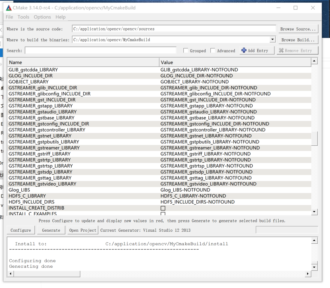Click the source code path field
Screen dimensions: 330x288
pyautogui.click(x=174, y=29)
